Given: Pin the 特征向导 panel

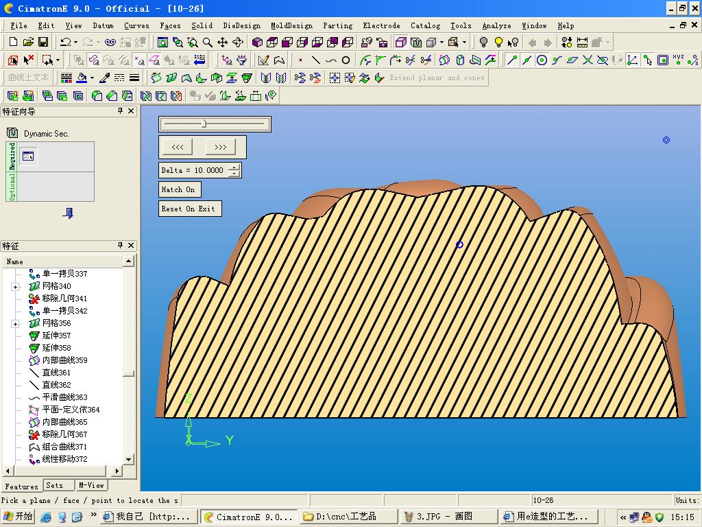Looking at the screenshot, I should (120, 110).
